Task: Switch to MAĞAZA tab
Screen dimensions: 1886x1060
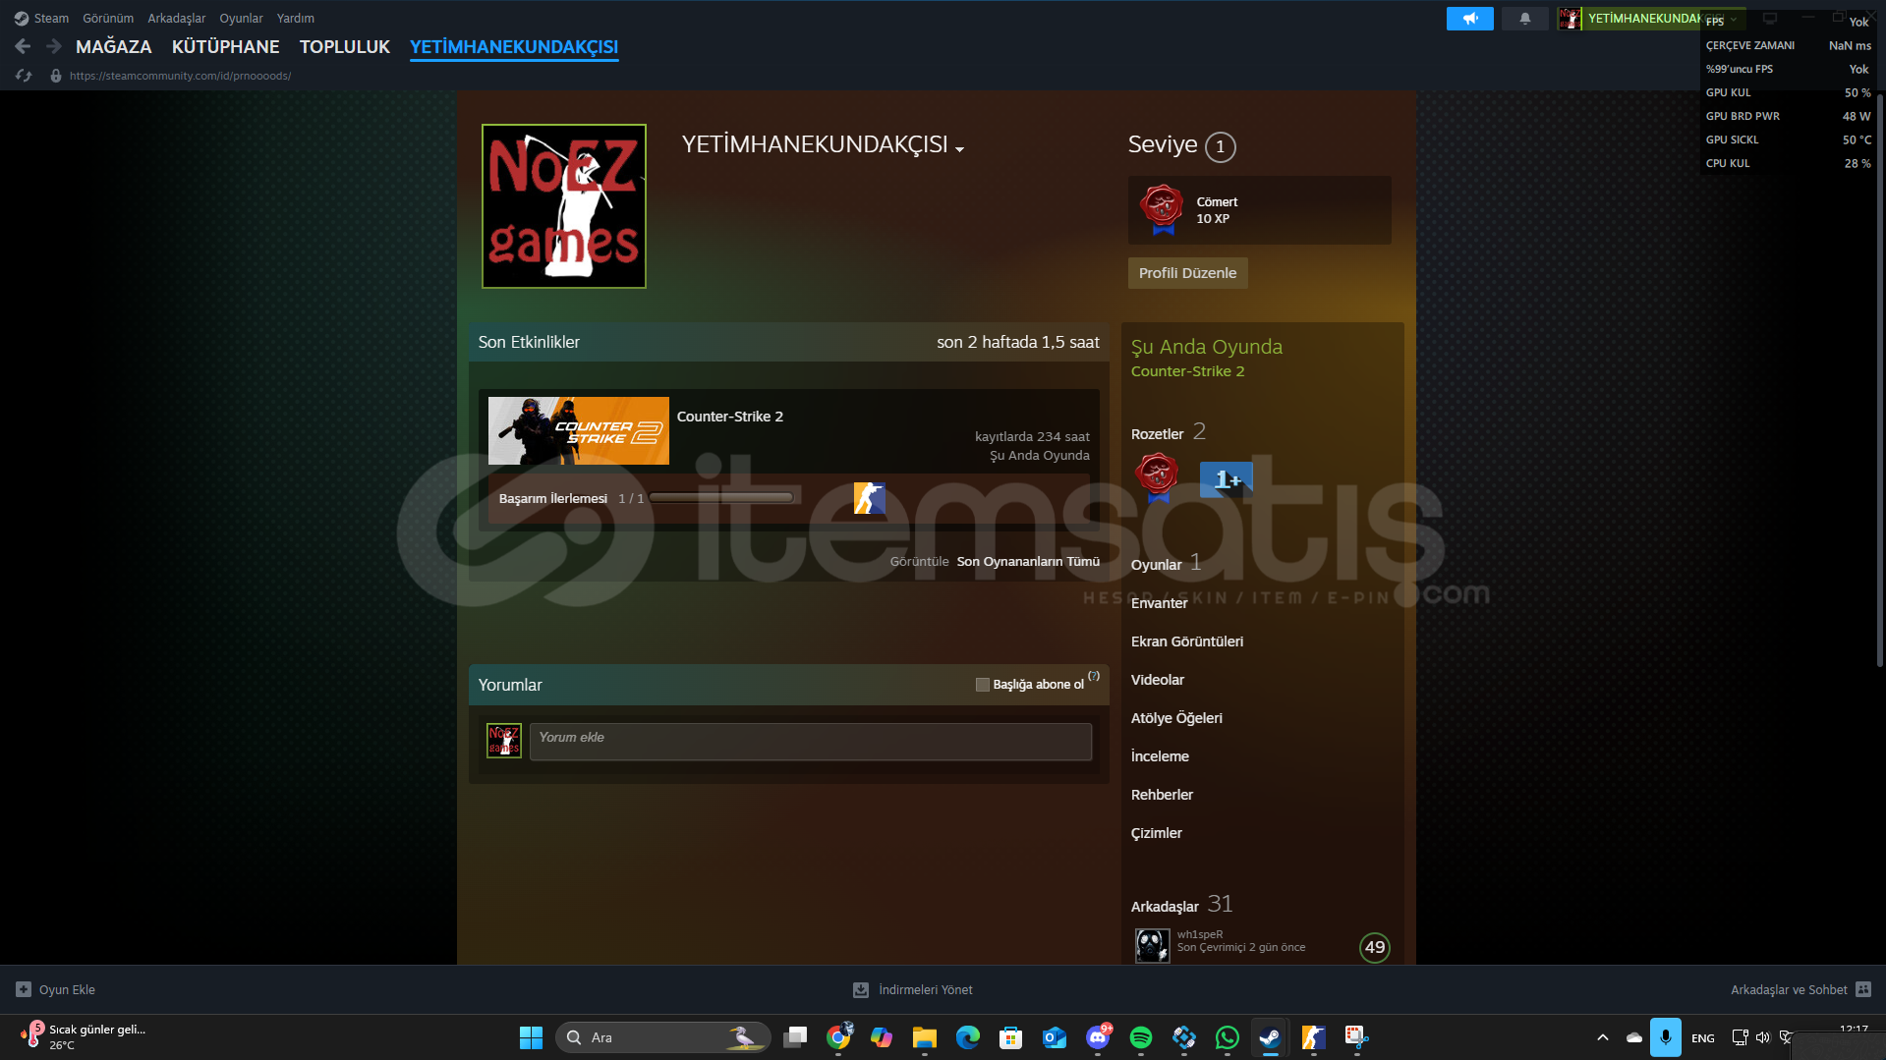Action: coord(114,46)
